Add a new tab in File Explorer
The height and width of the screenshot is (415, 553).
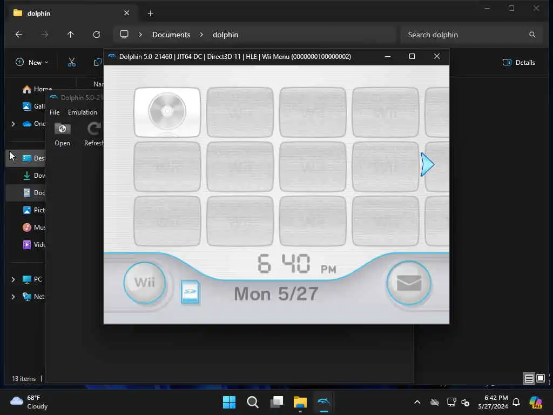point(150,14)
